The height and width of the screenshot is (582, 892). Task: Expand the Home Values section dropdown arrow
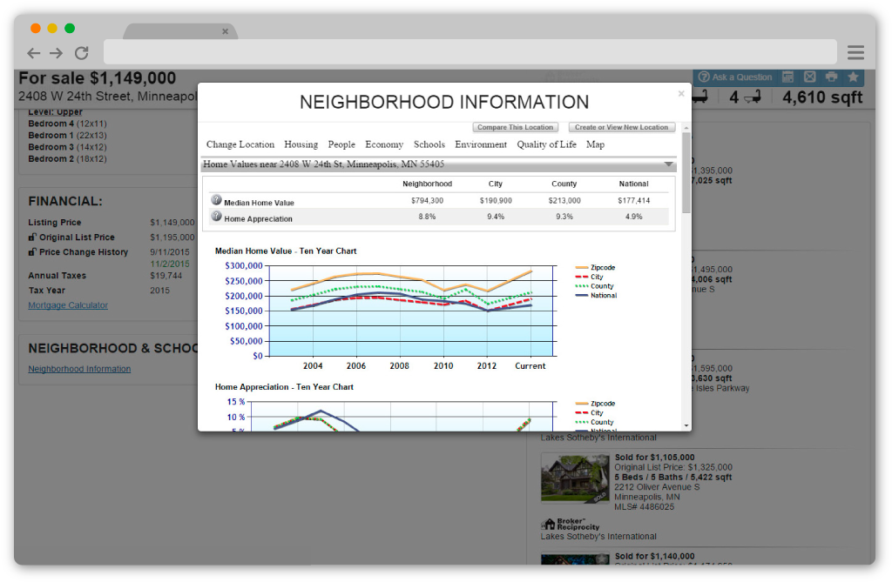pos(668,164)
